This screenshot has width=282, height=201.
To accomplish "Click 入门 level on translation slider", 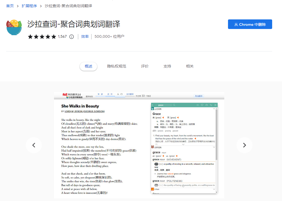I will pos(120,94).
